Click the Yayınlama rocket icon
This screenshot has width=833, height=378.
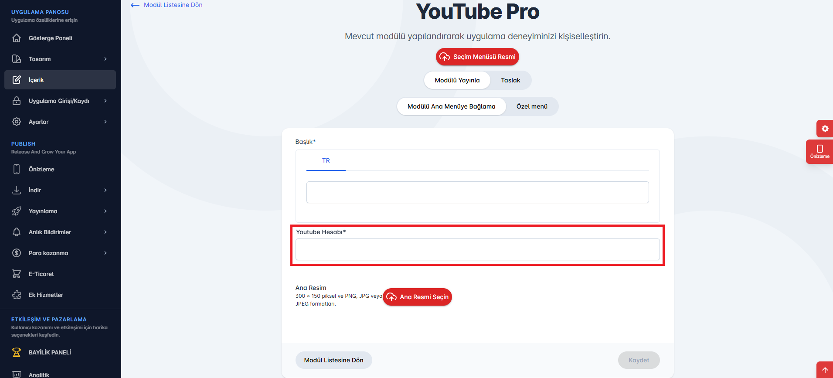pyautogui.click(x=17, y=211)
